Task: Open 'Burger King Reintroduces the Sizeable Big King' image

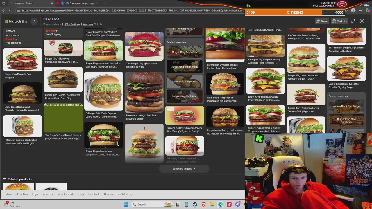Action: (346, 69)
